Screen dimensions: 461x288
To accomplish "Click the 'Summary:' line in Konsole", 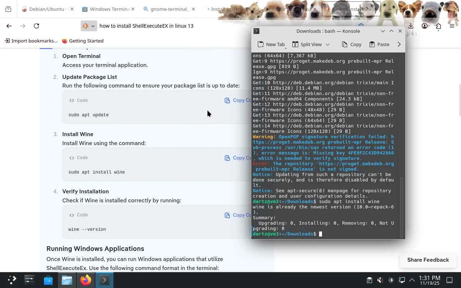I will [x=264, y=218].
